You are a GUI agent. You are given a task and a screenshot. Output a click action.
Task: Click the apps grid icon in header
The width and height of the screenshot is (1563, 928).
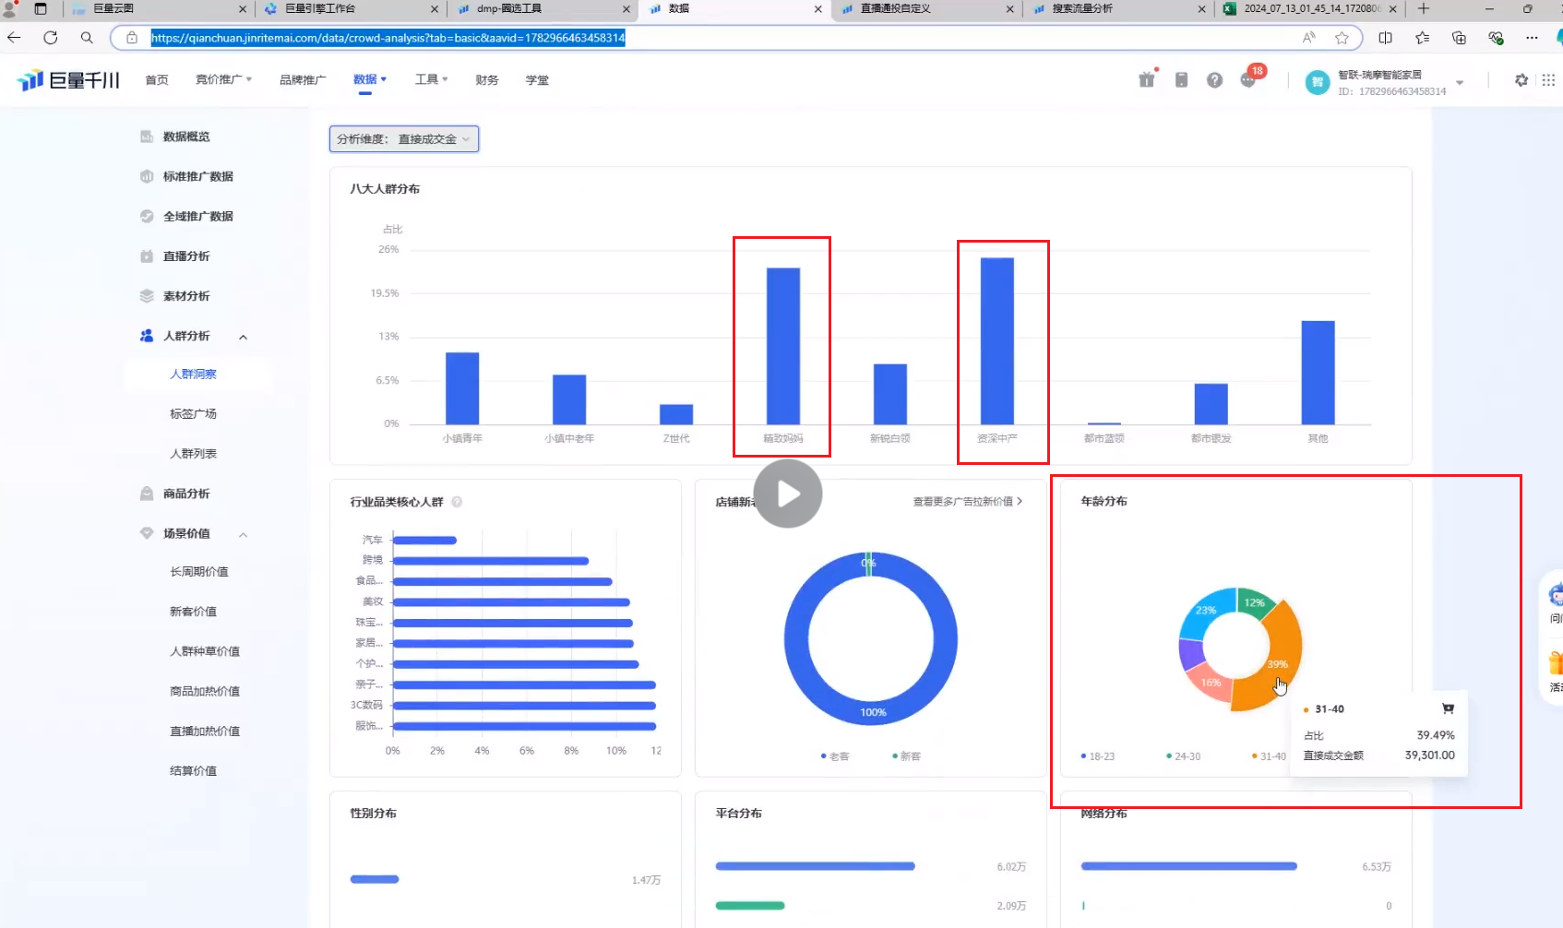pyautogui.click(x=1548, y=80)
